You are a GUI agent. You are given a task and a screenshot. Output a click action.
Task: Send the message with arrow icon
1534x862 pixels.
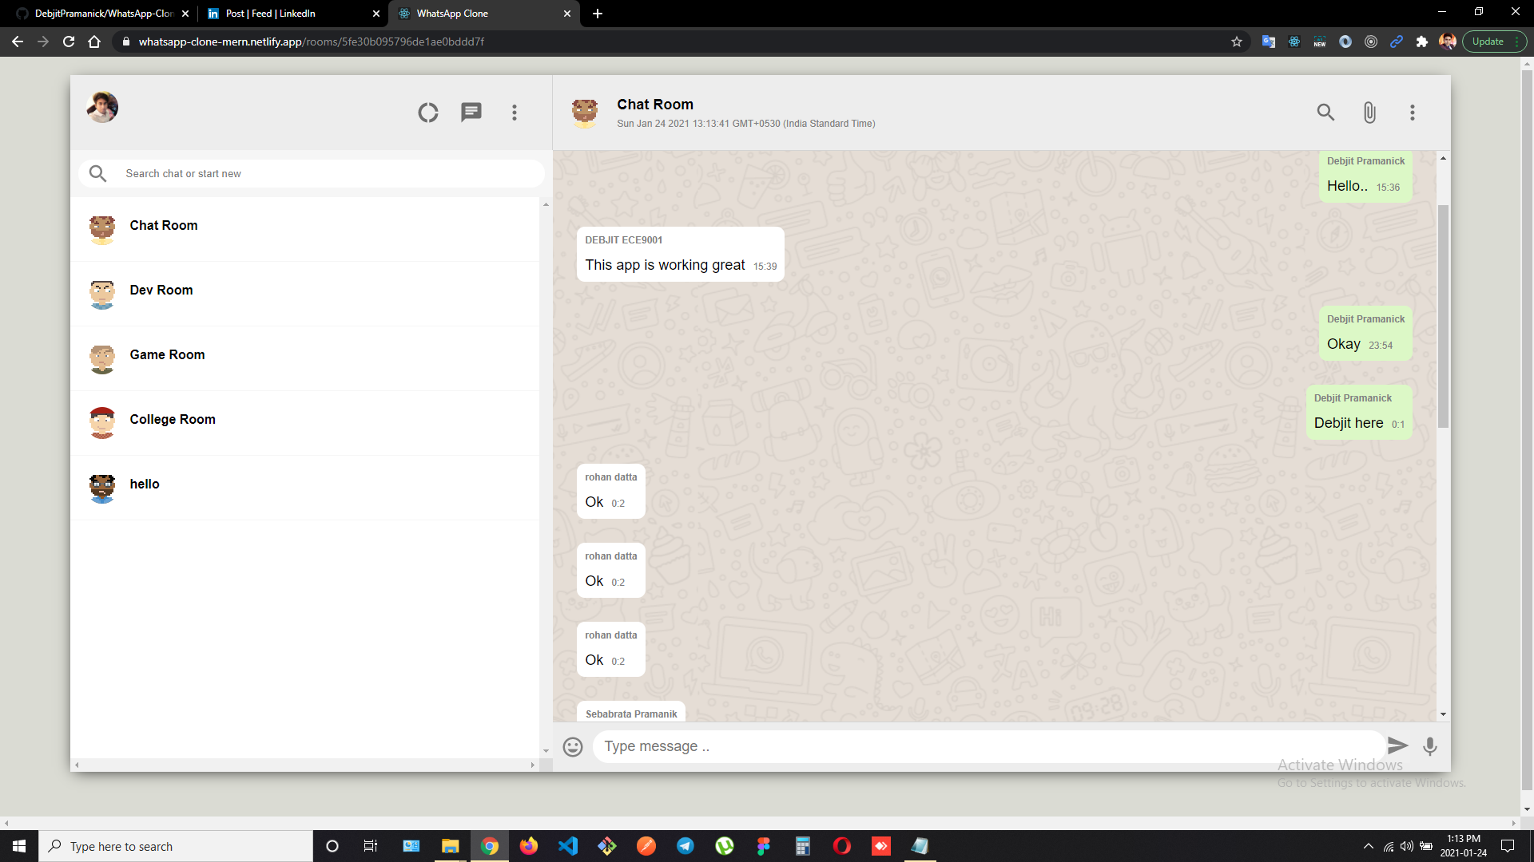(1397, 745)
